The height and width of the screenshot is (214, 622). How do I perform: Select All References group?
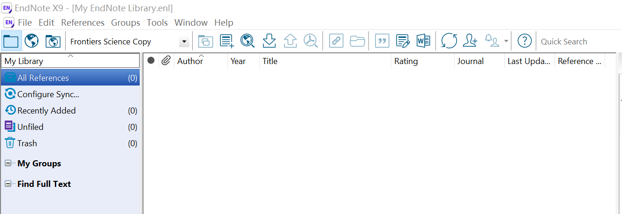point(70,78)
